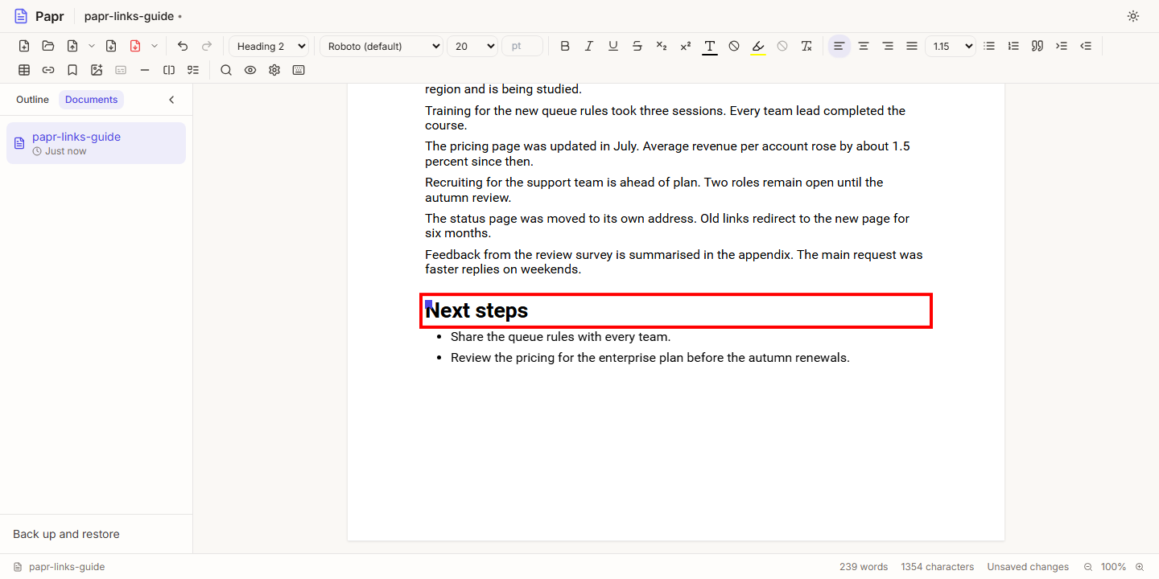Screen dimensions: 1159x579
Task: Open the keyboard shortcuts icon
Action: coord(299,70)
